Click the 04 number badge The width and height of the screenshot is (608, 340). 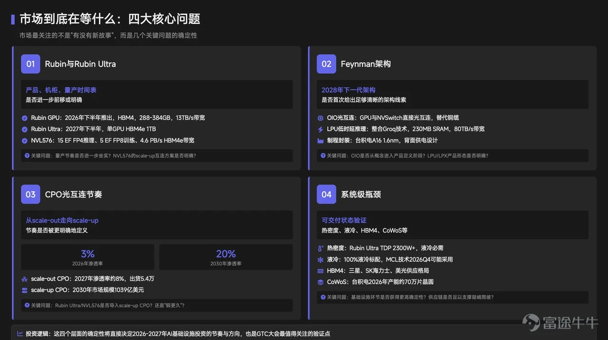coord(326,194)
